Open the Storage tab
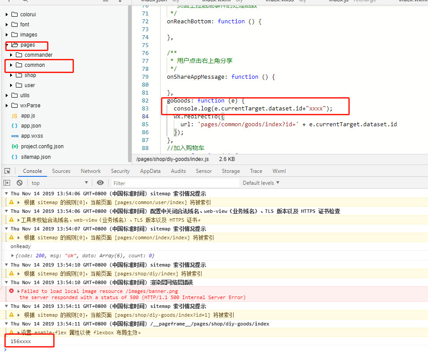428x362 pixels. click(230, 171)
